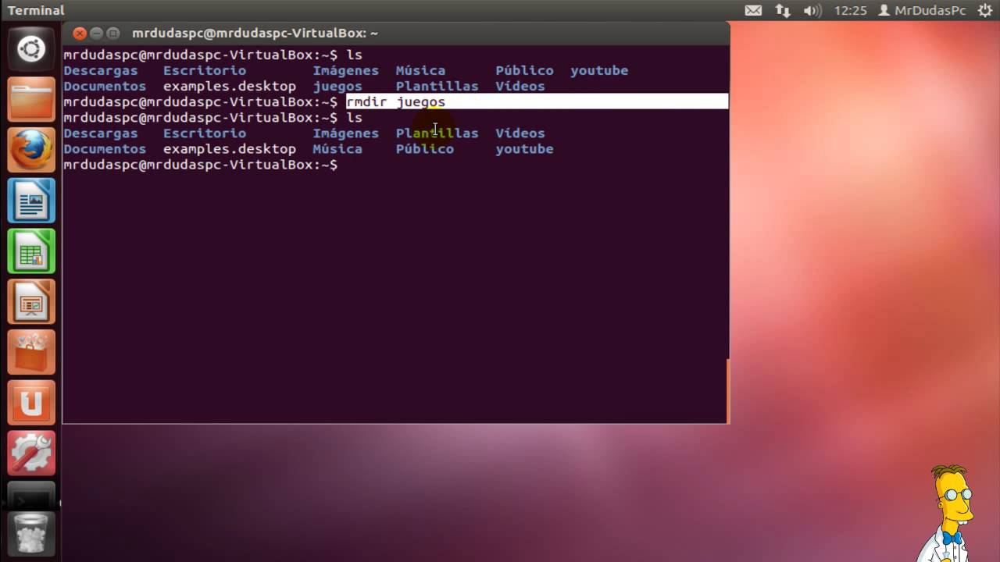Click 'Vídeos' in the listing after rmdir
The height and width of the screenshot is (562, 1000).
(520, 133)
